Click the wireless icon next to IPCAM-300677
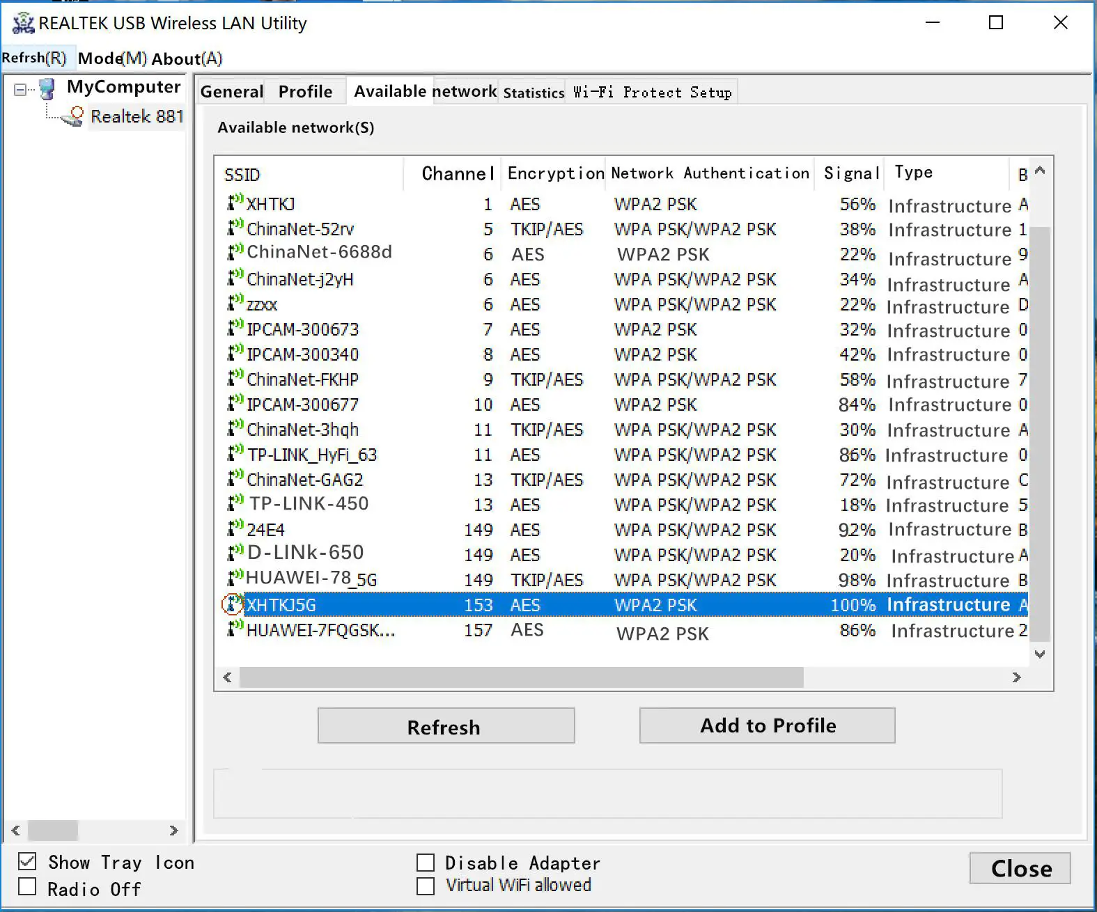This screenshot has width=1097, height=912. pyautogui.click(x=235, y=404)
